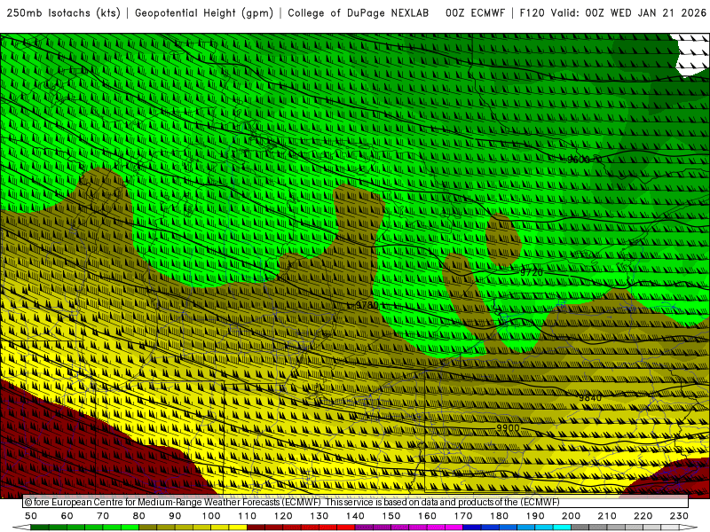Click the 9600 height contour label

pos(579,160)
